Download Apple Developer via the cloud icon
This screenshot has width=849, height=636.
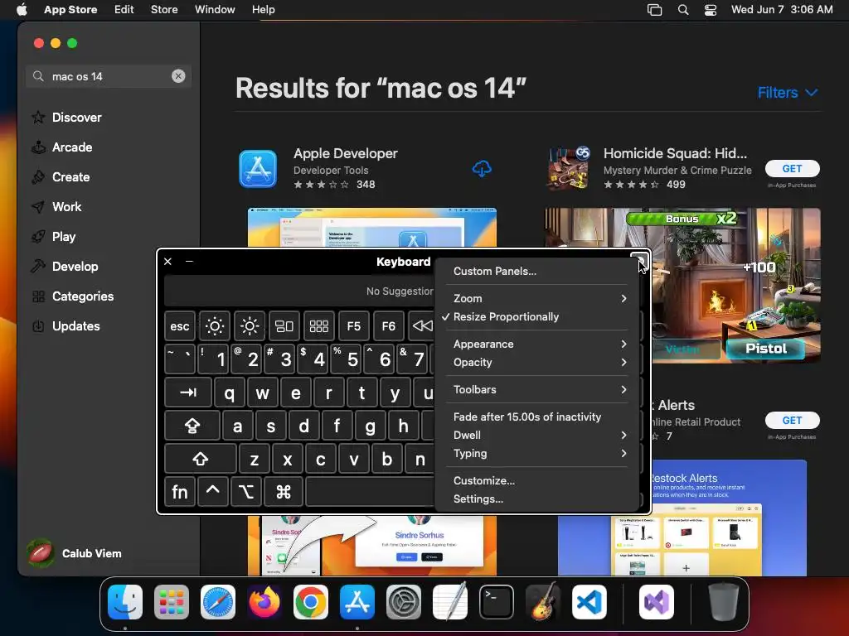[482, 169]
